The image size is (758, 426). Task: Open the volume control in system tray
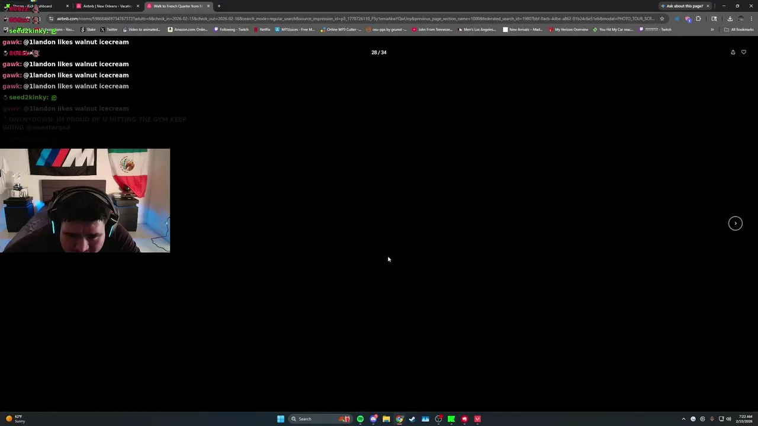pos(728,419)
